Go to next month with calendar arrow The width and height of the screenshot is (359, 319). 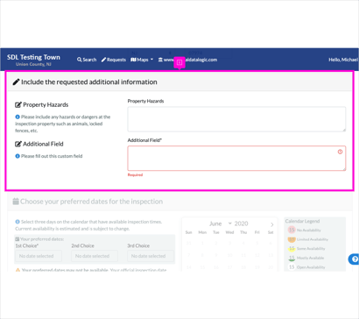click(x=272, y=224)
